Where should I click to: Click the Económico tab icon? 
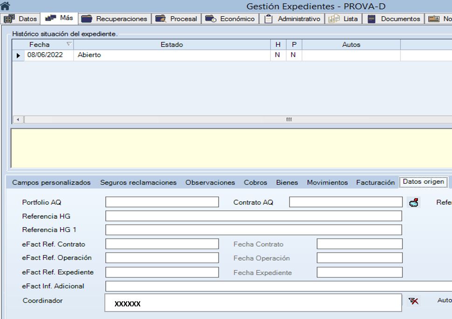[x=211, y=19]
